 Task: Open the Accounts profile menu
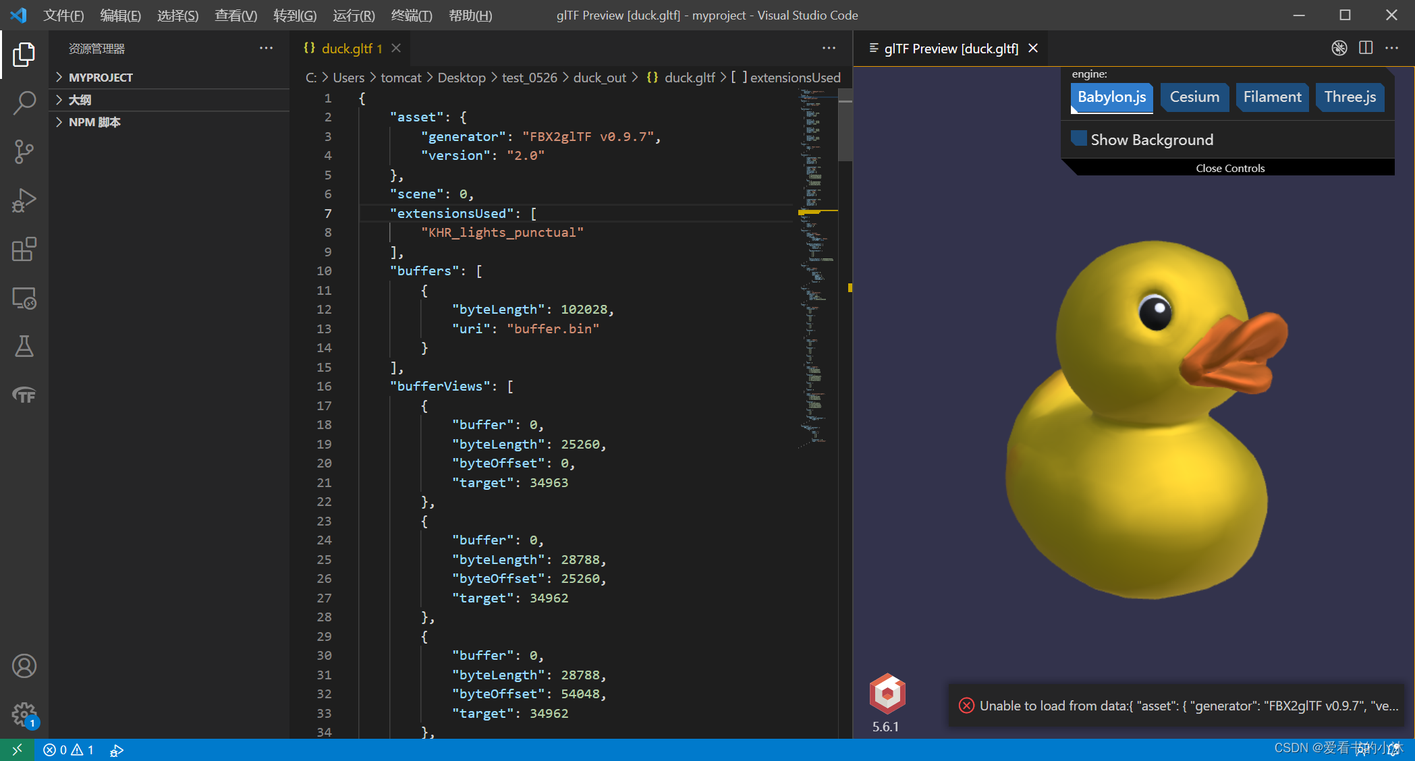tap(24, 666)
